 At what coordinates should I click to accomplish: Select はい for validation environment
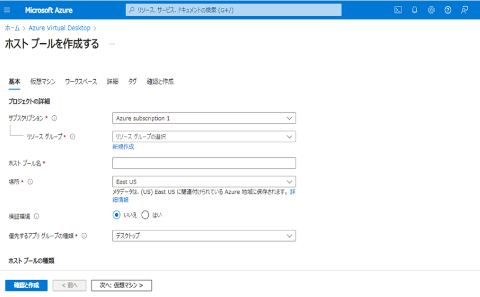click(145, 215)
